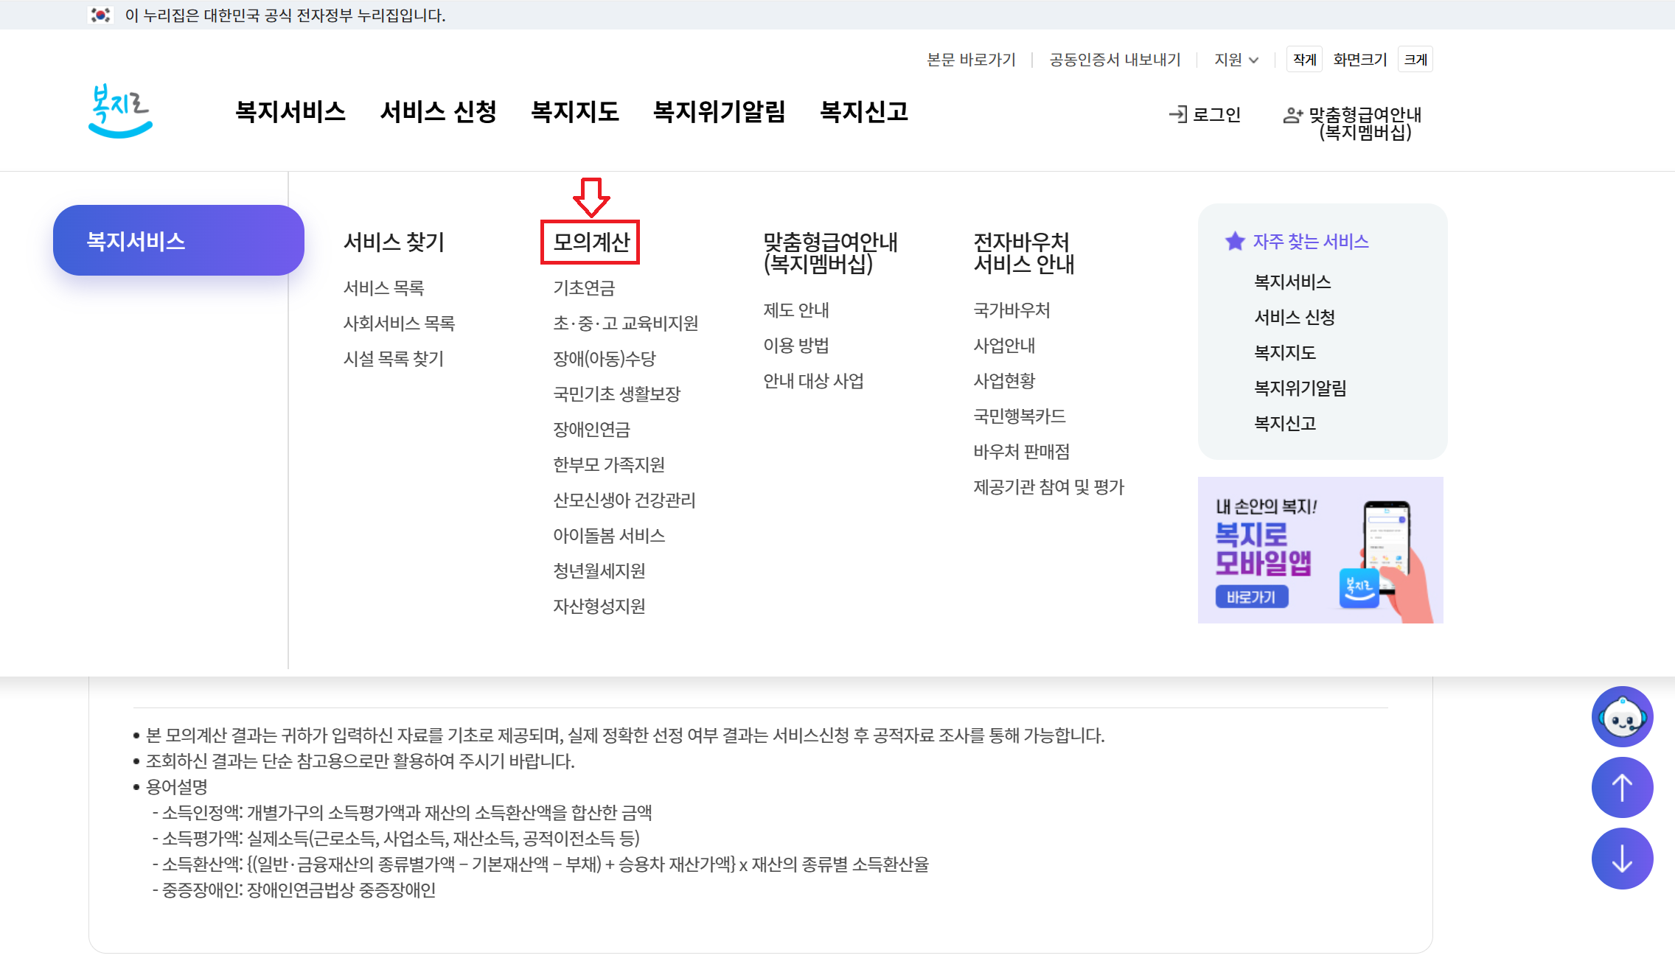1675x961 pixels.
Task: Open the 복지지도 main menu
Action: (x=574, y=112)
